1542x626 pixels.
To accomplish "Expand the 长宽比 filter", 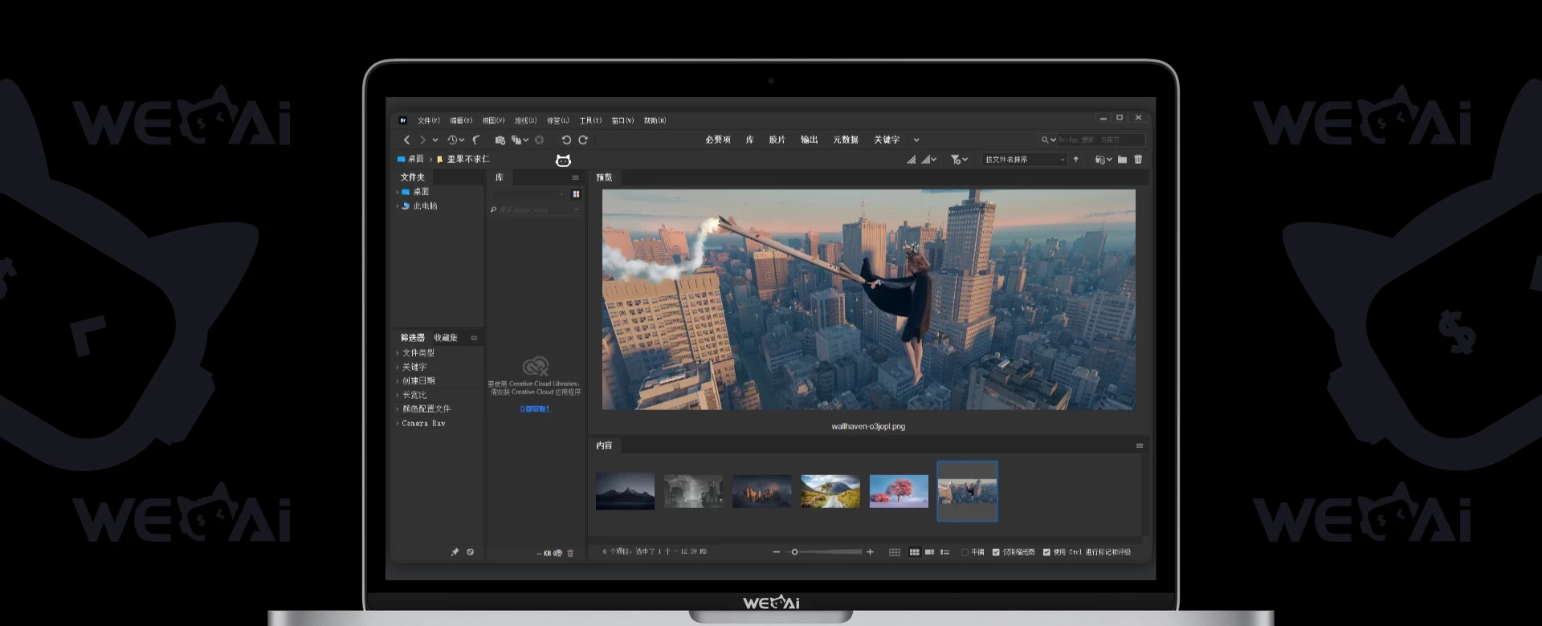I will 397,396.
